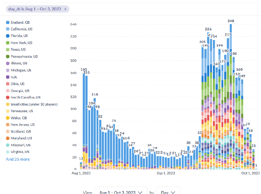
Task: Click the day_dt filter pill label
Action: pos(35,9)
